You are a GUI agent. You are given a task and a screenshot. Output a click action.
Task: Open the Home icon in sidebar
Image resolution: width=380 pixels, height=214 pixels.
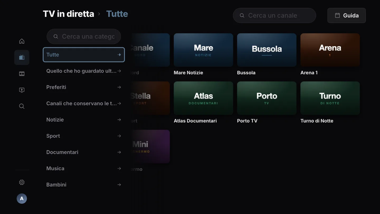[22, 41]
